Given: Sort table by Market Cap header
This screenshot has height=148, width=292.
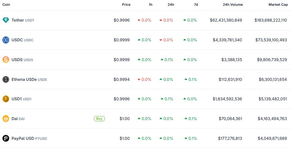Looking at the screenshot, I should click(278, 5).
